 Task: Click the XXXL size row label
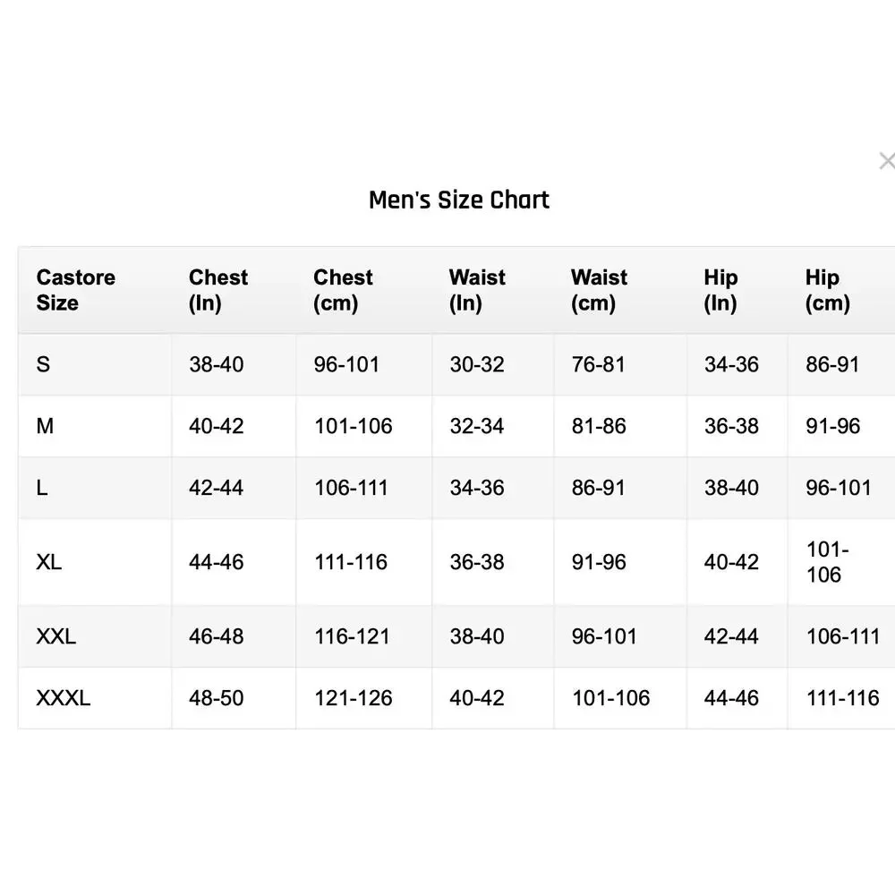(x=64, y=697)
